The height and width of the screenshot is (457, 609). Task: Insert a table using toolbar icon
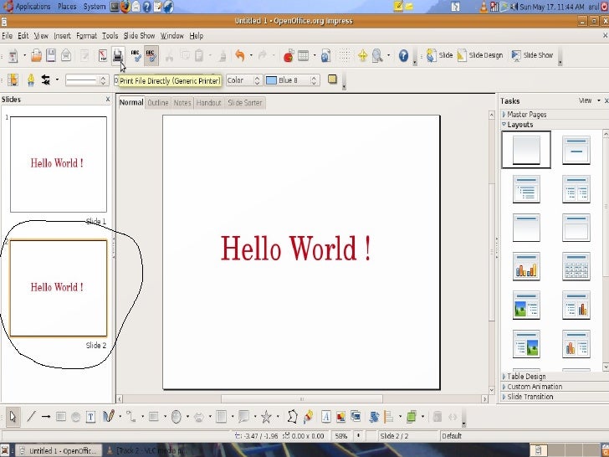point(304,55)
